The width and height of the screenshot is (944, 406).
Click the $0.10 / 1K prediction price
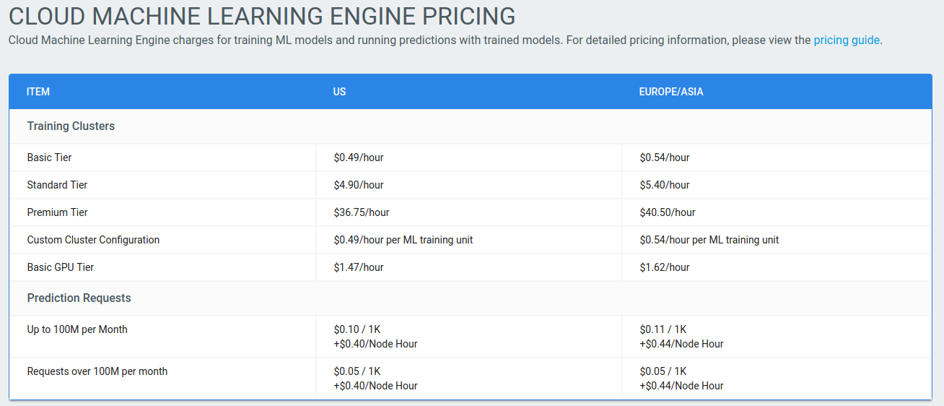[357, 329]
